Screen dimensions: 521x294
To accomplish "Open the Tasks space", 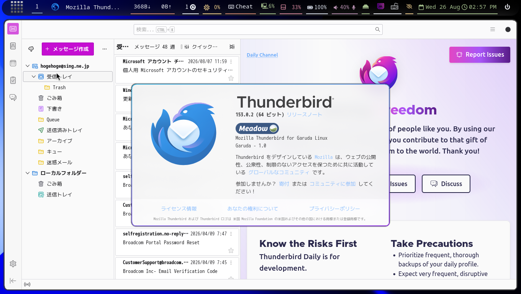I will (x=13, y=80).
